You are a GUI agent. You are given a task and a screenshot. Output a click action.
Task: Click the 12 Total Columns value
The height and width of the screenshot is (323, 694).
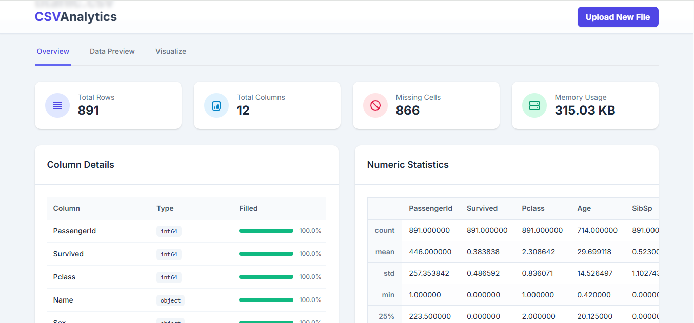pyautogui.click(x=243, y=111)
